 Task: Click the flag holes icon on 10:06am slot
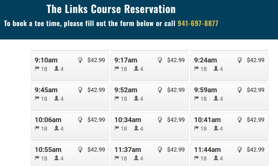pos(37,128)
